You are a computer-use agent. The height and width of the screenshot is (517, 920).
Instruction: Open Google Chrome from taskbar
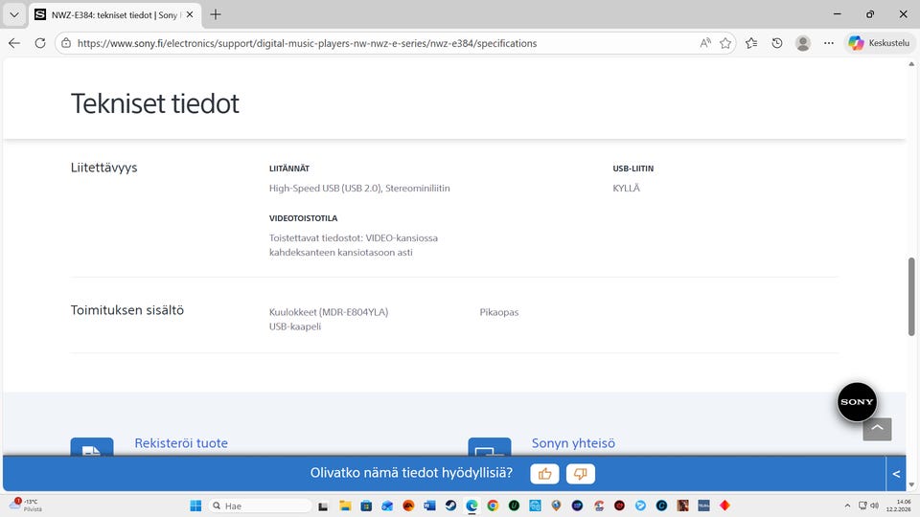tap(493, 506)
